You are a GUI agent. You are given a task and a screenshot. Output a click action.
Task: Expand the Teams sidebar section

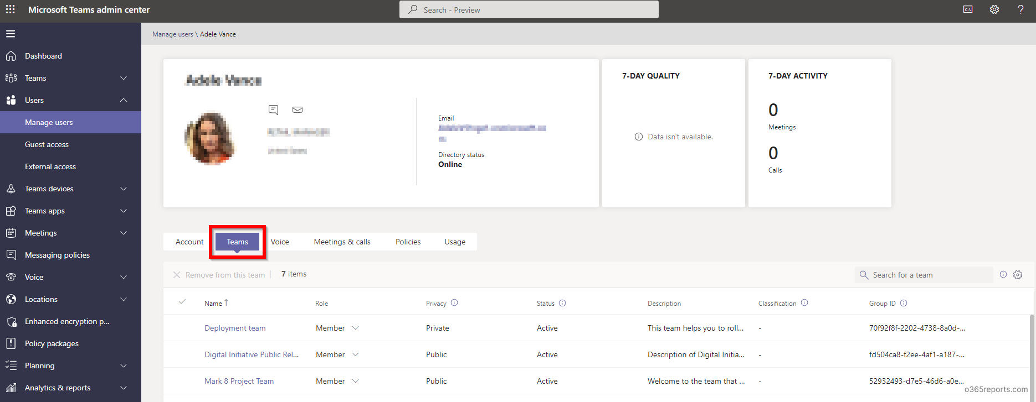point(124,78)
